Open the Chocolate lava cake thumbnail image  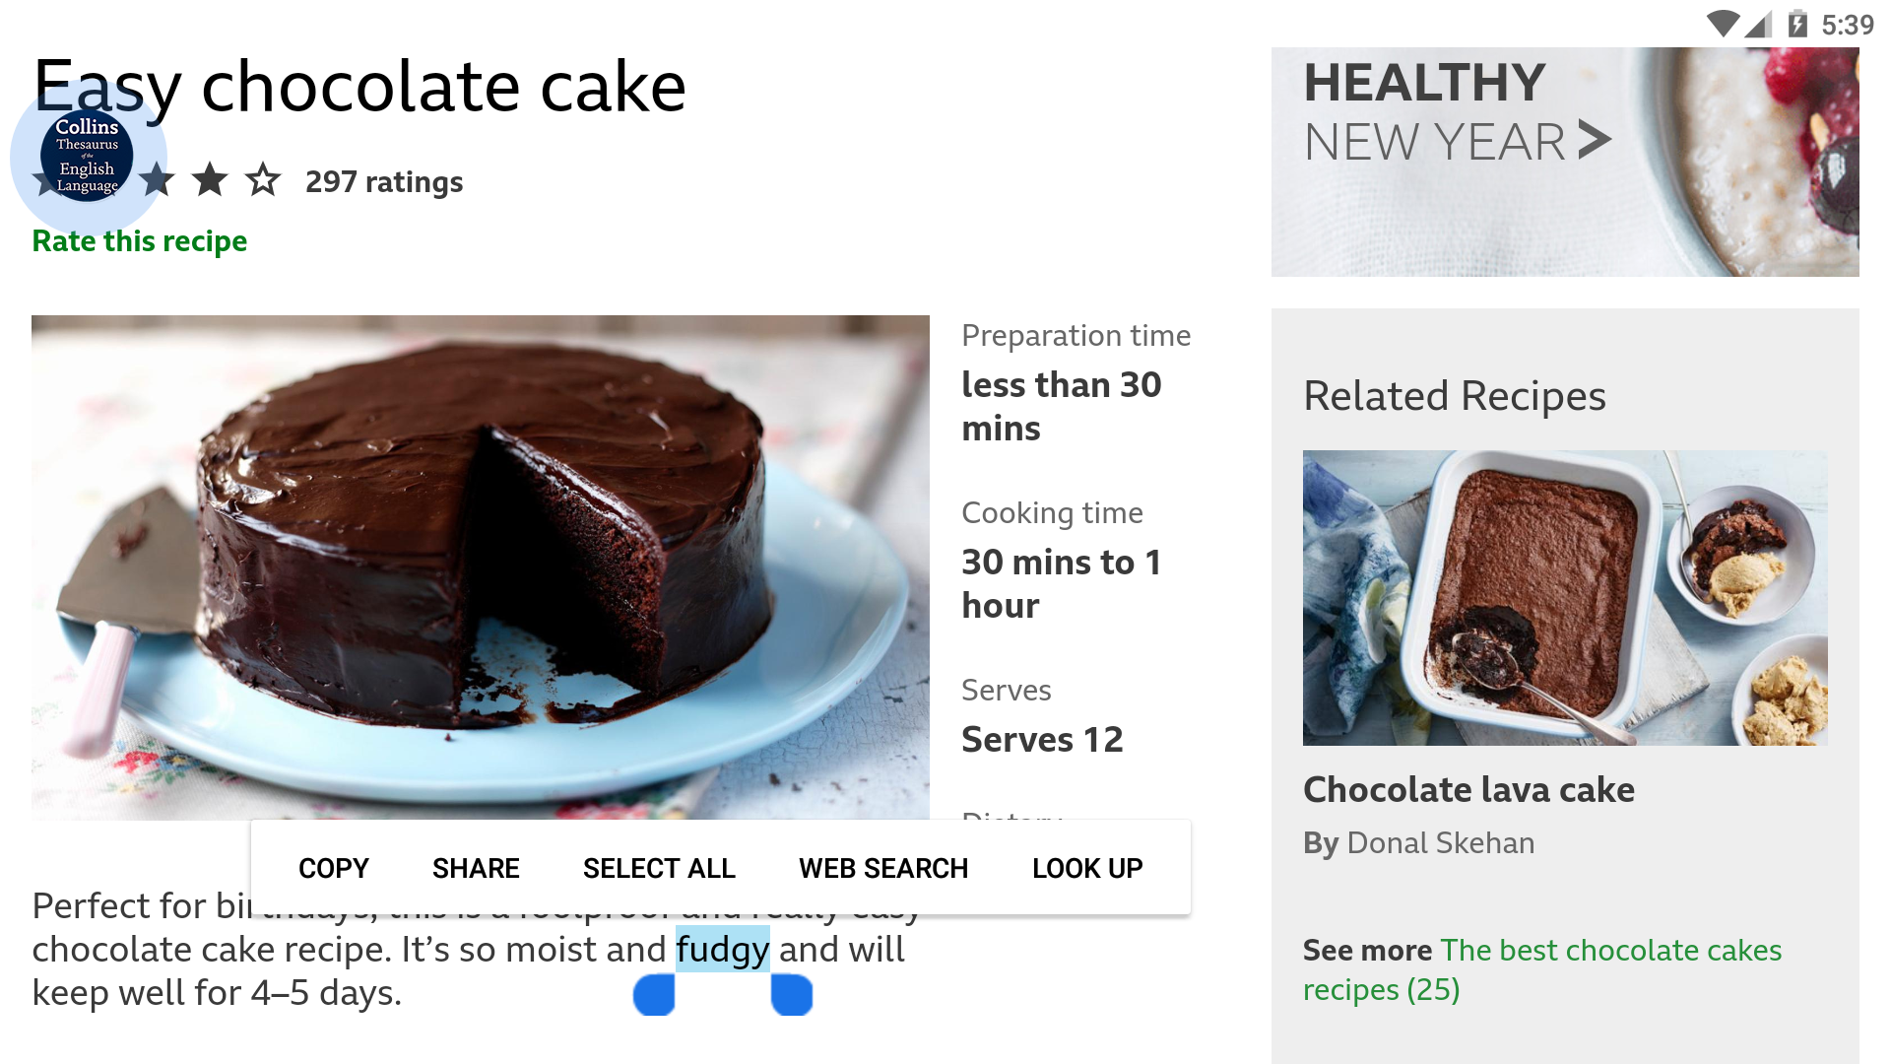[x=1565, y=597]
